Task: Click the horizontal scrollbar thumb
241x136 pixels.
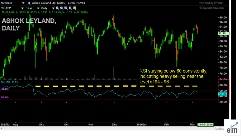Action: pos(220,128)
